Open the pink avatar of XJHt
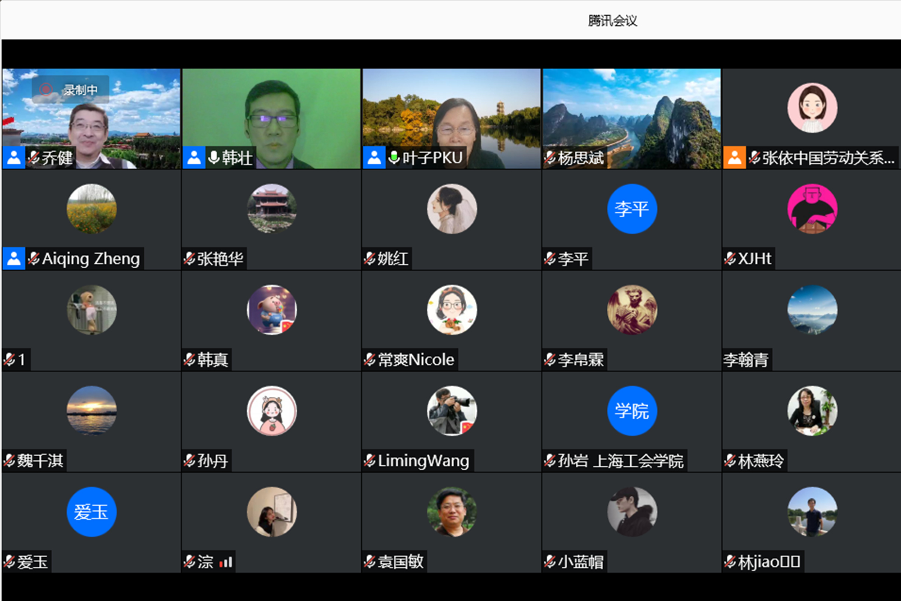This screenshot has width=901, height=601. pos(812,209)
